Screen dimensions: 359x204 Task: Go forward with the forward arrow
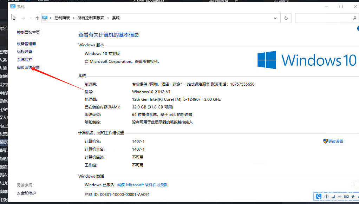click(x=23, y=18)
